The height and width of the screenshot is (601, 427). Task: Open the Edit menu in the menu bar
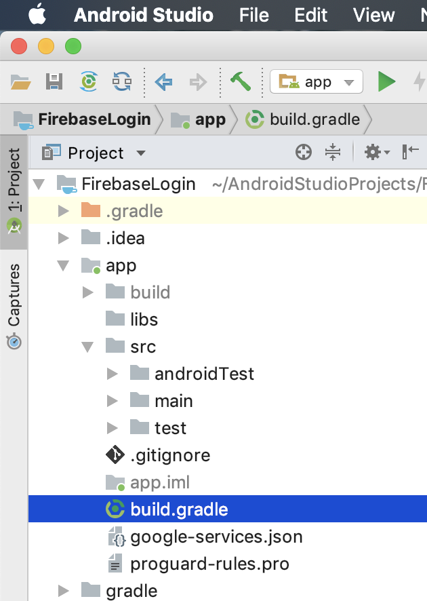point(310,15)
